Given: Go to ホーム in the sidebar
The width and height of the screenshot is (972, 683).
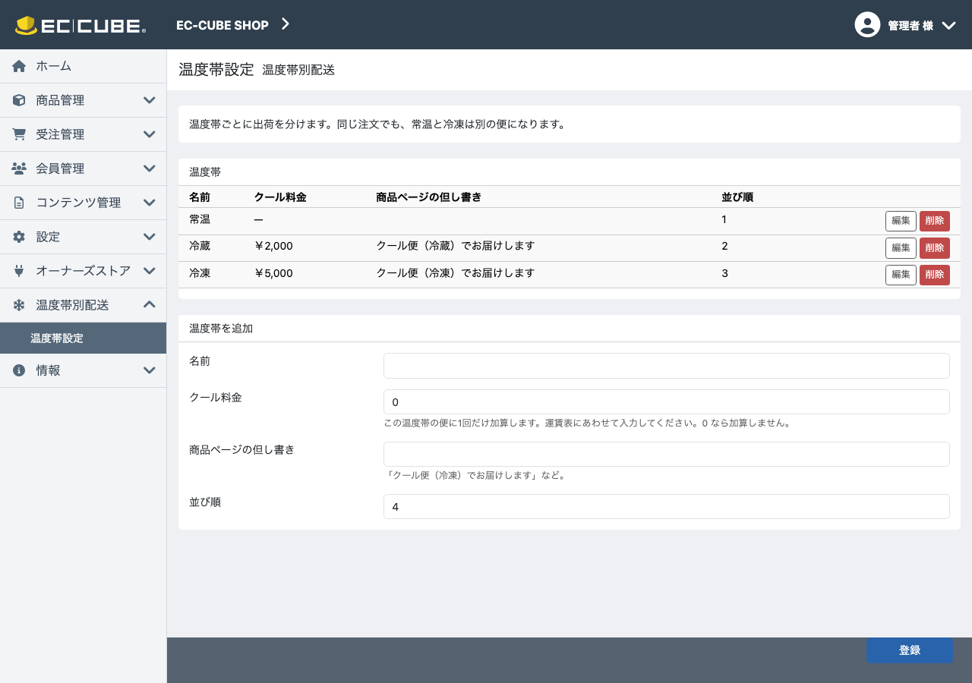Looking at the screenshot, I should coord(83,66).
